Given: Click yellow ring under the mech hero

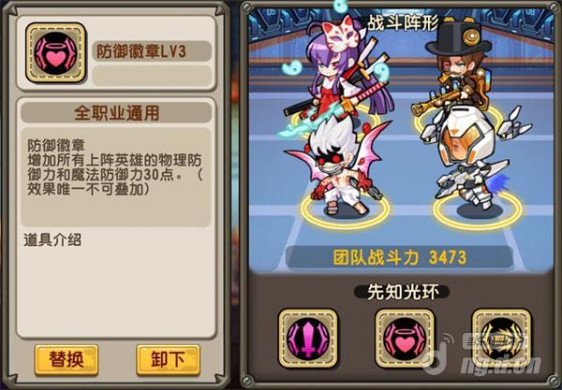Looking at the screenshot, I should point(478,210).
